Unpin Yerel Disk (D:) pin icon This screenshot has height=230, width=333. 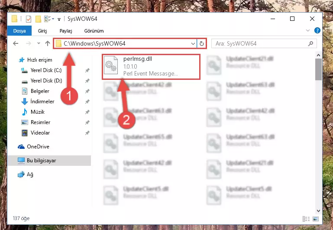pos(87,81)
